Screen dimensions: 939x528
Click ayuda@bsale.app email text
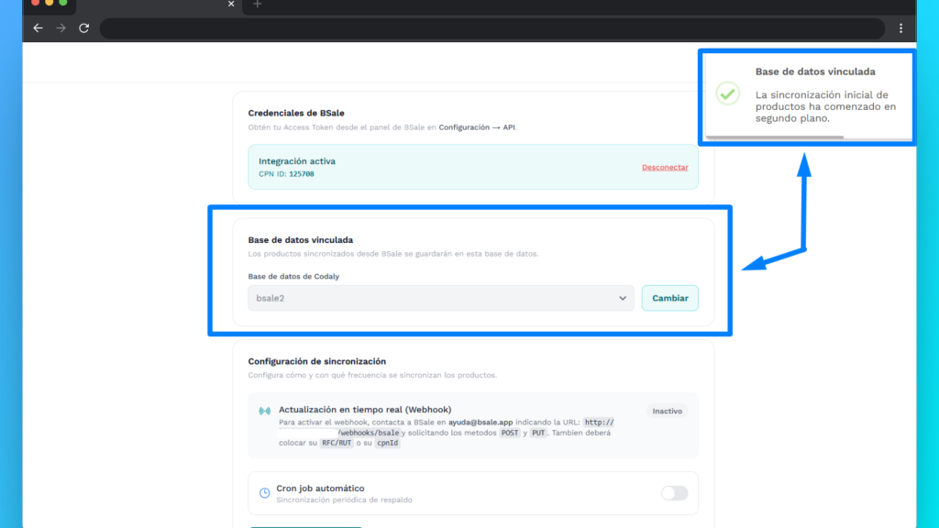pyautogui.click(x=481, y=422)
